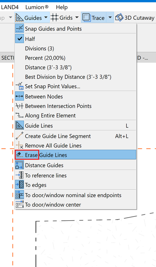Click Remove All Guide Lines icon
This screenshot has width=156, height=267.
tap(20, 146)
